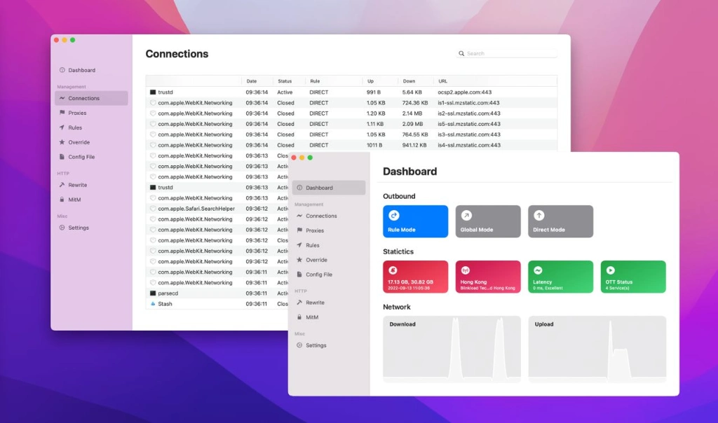The image size is (718, 423).
Task: Click the red traffic usage statistics icon
Action: pyautogui.click(x=394, y=270)
